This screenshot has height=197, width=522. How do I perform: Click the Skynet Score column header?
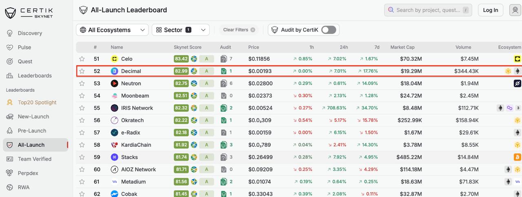click(x=187, y=47)
